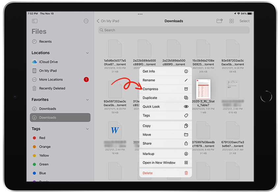Tap the Compress zip icon in the menu
Image resolution: width=280 pixels, height=193 pixels.
(186, 89)
